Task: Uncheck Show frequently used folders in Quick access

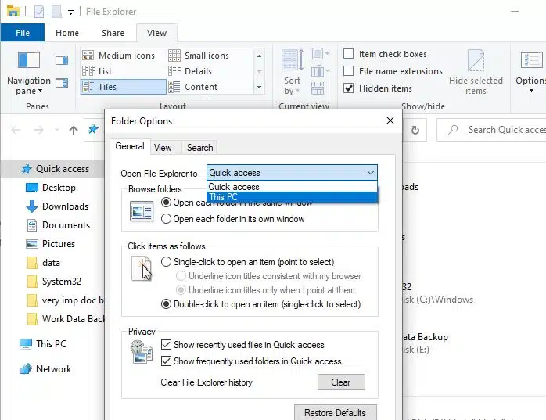Action: [x=166, y=361]
